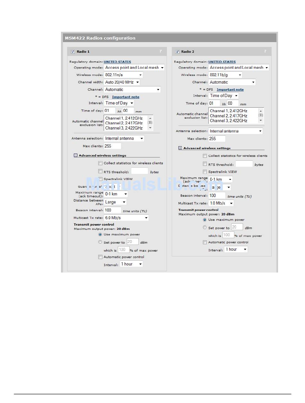Click Radio 1 Time of day minutes field
This screenshot has width=305, height=403.
coord(128,111)
